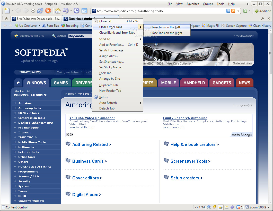273x211 pixels.
Task: Switch to Free Windows Downloads tab
Action: [36, 19]
